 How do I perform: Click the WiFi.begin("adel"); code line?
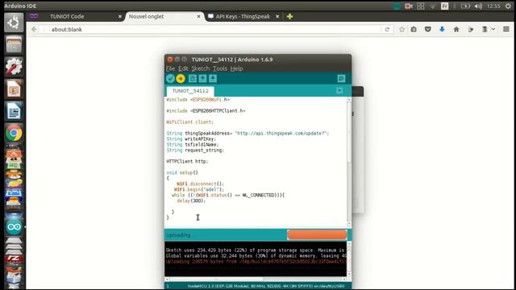pos(199,189)
